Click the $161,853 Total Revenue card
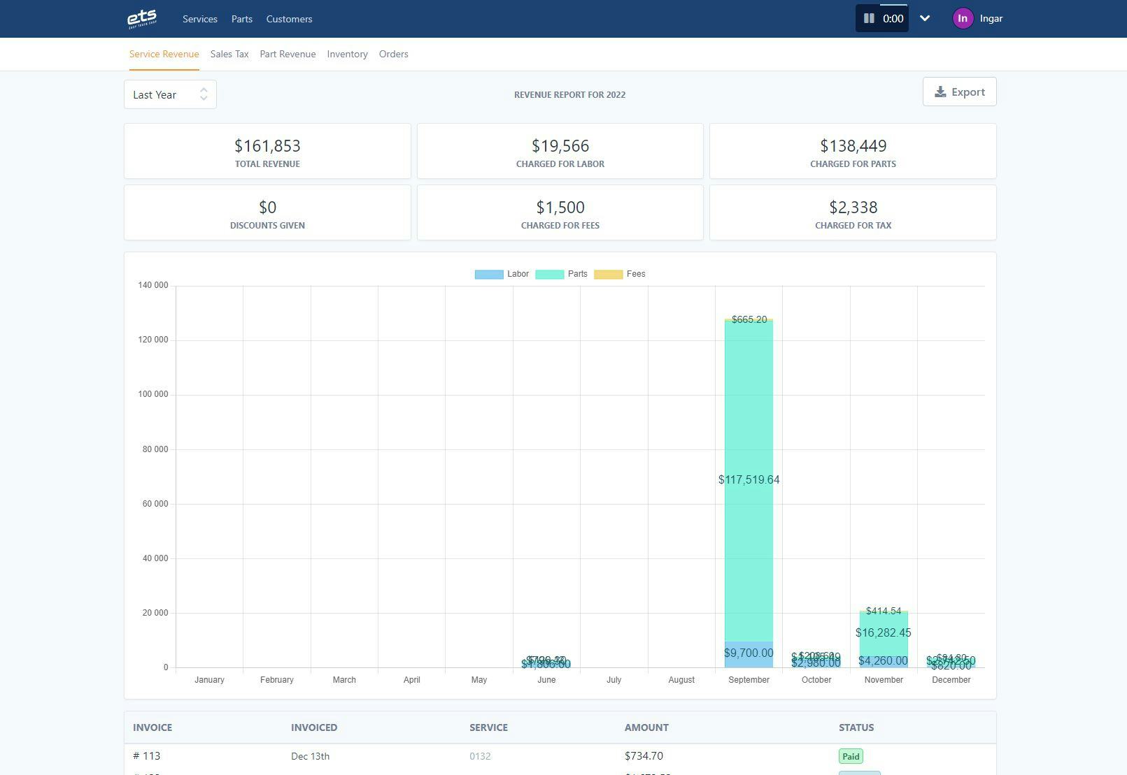 [267, 151]
